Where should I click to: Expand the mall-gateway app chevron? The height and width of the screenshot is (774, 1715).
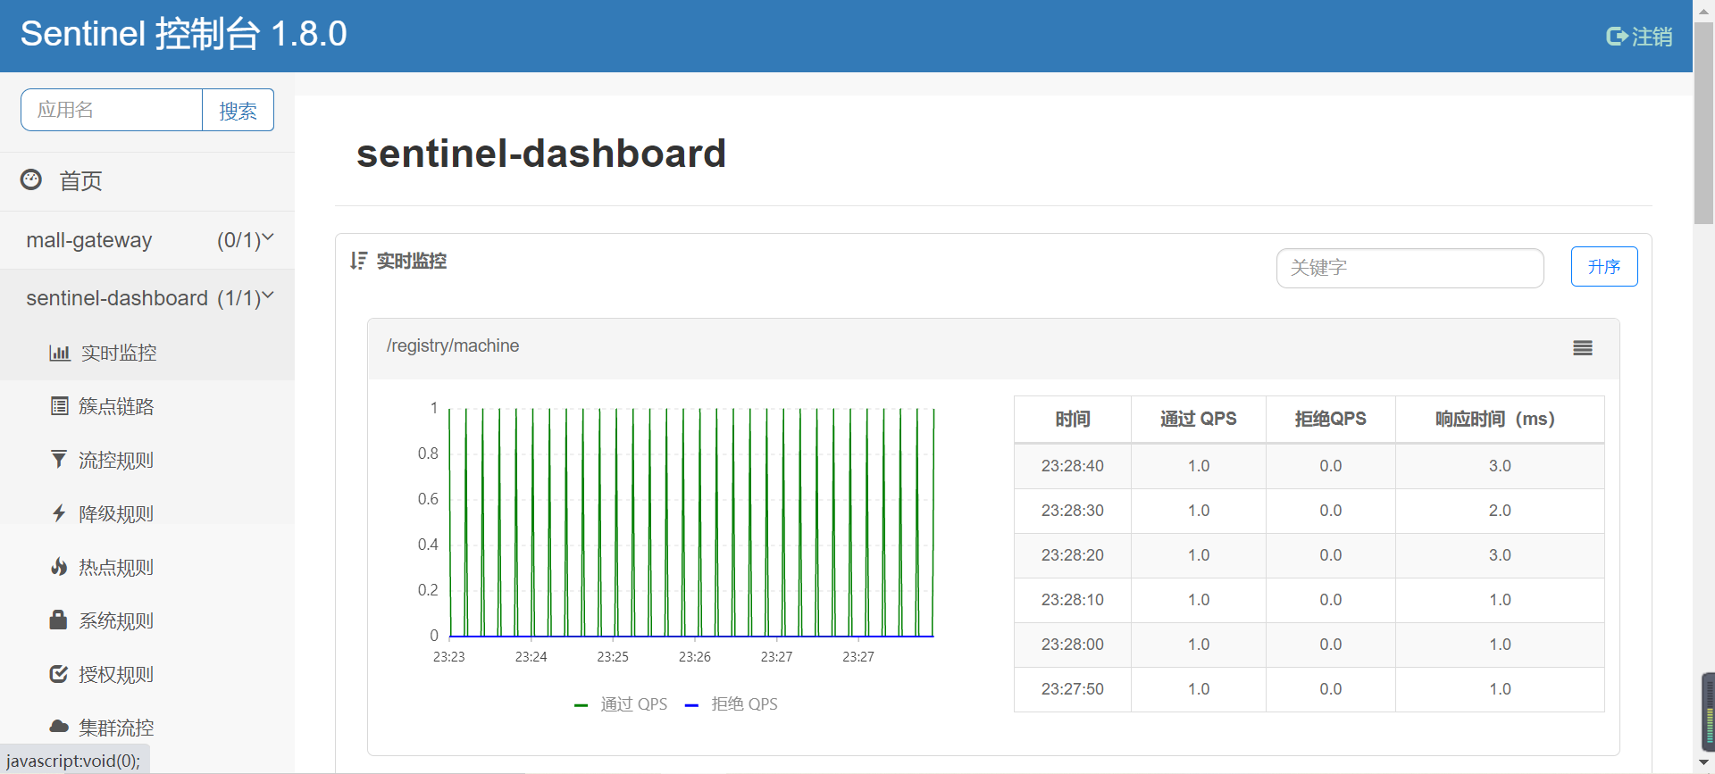267,237
